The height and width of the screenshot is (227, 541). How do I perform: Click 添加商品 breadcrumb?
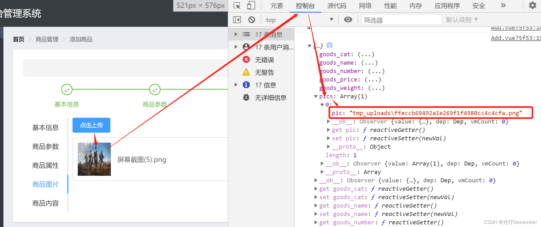click(x=81, y=39)
